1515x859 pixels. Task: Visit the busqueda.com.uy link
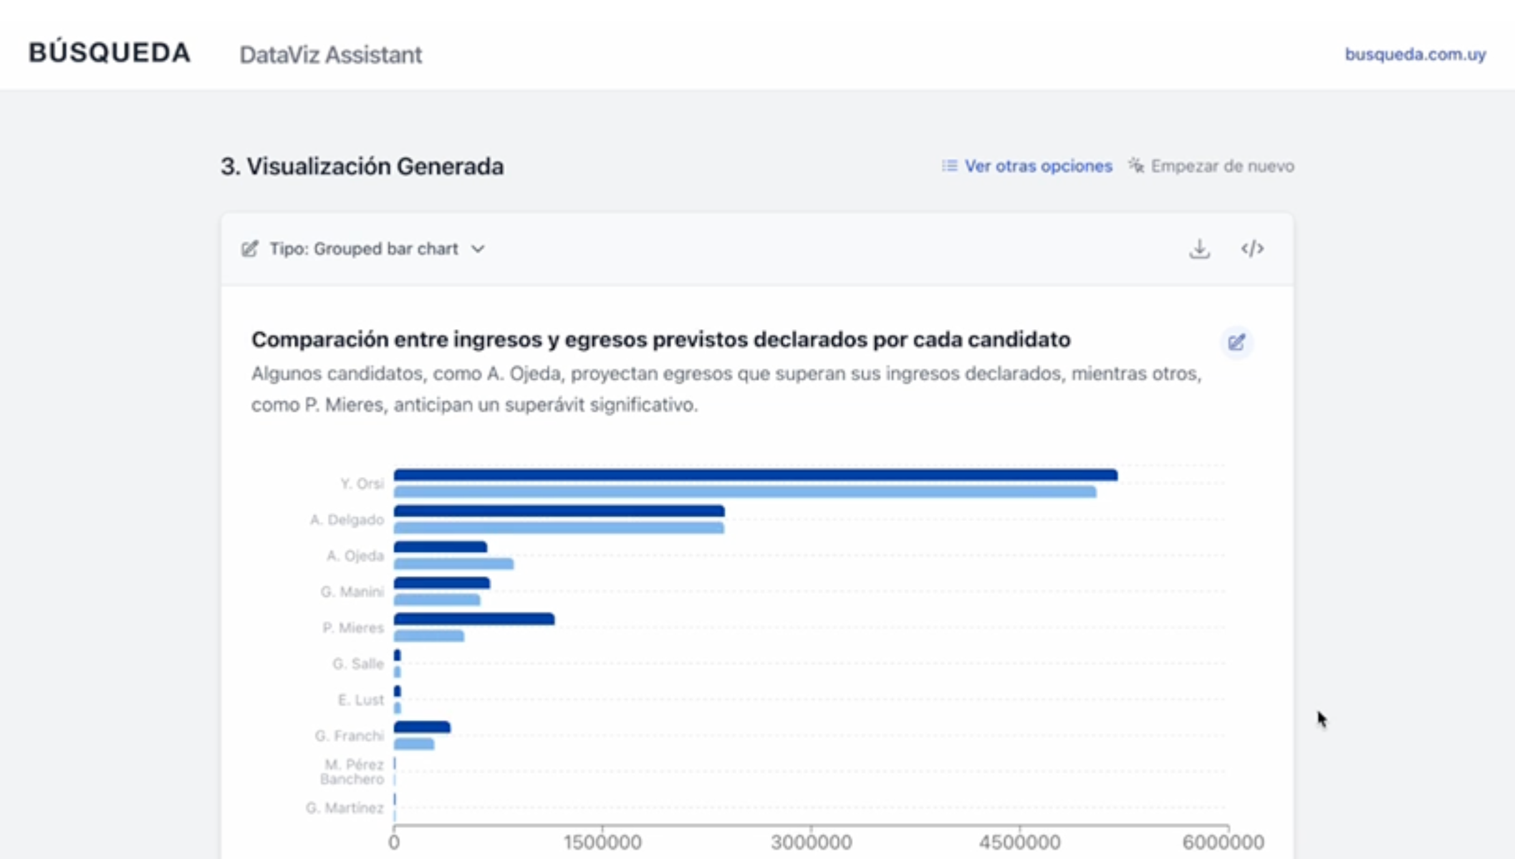[1415, 55]
